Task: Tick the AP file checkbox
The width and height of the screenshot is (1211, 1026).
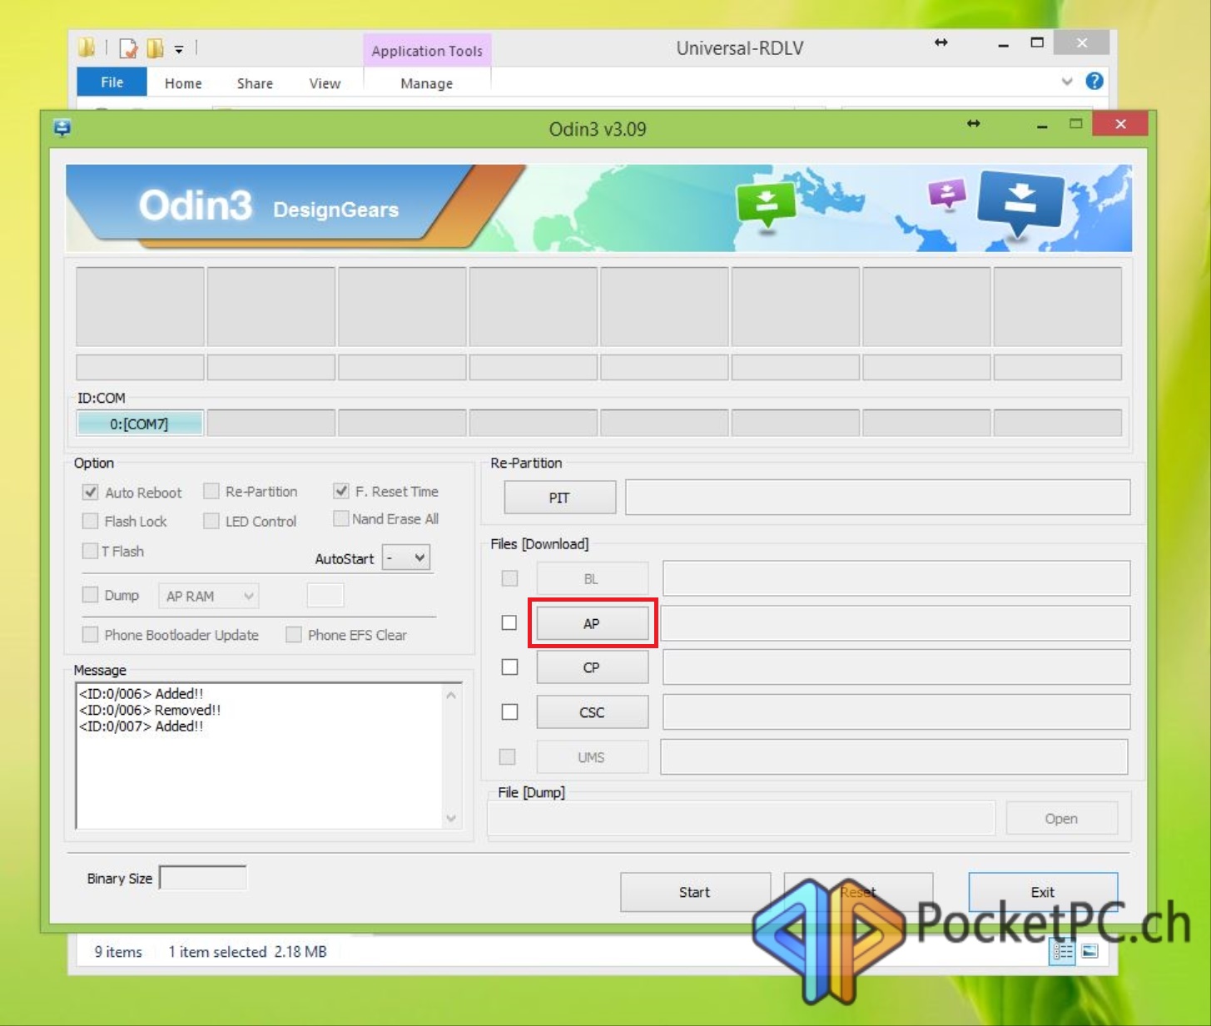Action: (509, 622)
